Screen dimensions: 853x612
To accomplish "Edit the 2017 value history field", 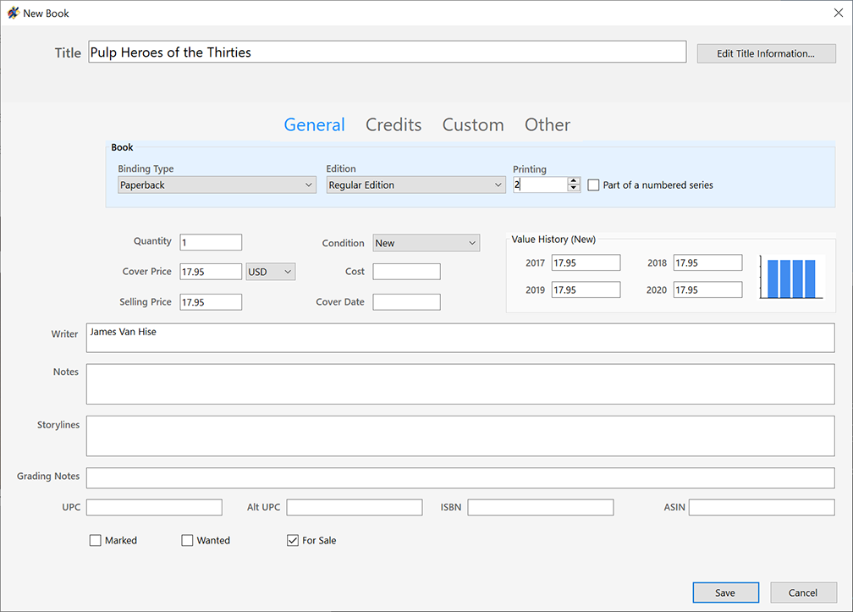I will (x=586, y=262).
